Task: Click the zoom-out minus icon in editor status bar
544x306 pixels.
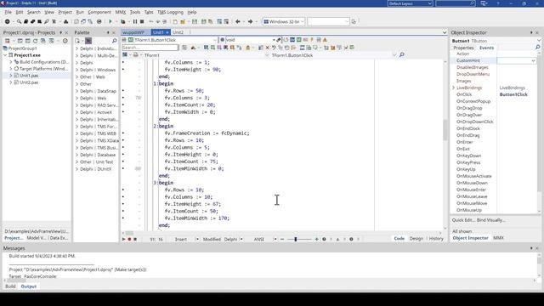Action: 282,239
